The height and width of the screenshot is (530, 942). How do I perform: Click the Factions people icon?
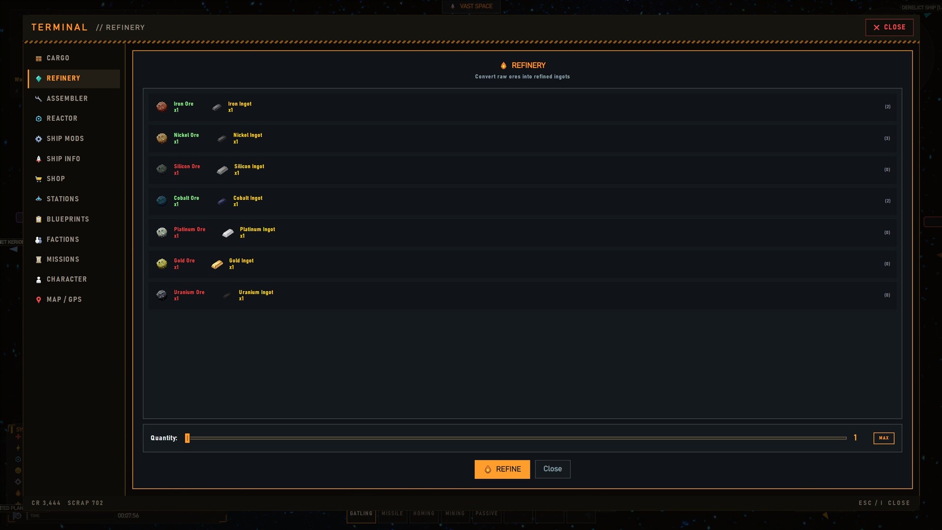coord(38,239)
